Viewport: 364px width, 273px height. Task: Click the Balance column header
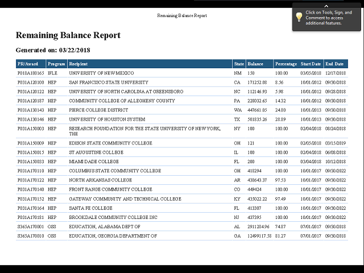tap(255, 64)
